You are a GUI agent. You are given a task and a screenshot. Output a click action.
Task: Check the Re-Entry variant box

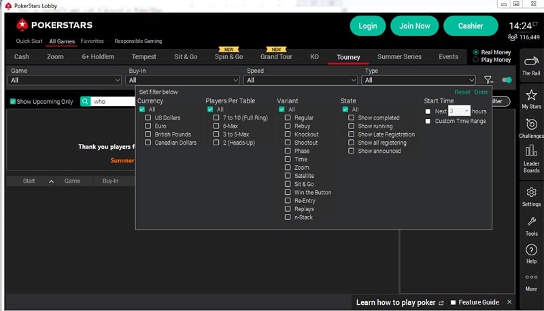pyautogui.click(x=288, y=201)
